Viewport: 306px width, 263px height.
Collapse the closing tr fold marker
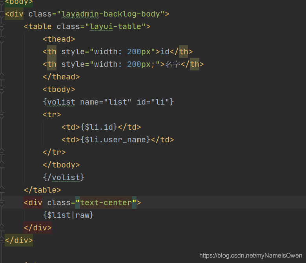click(x=2, y=152)
